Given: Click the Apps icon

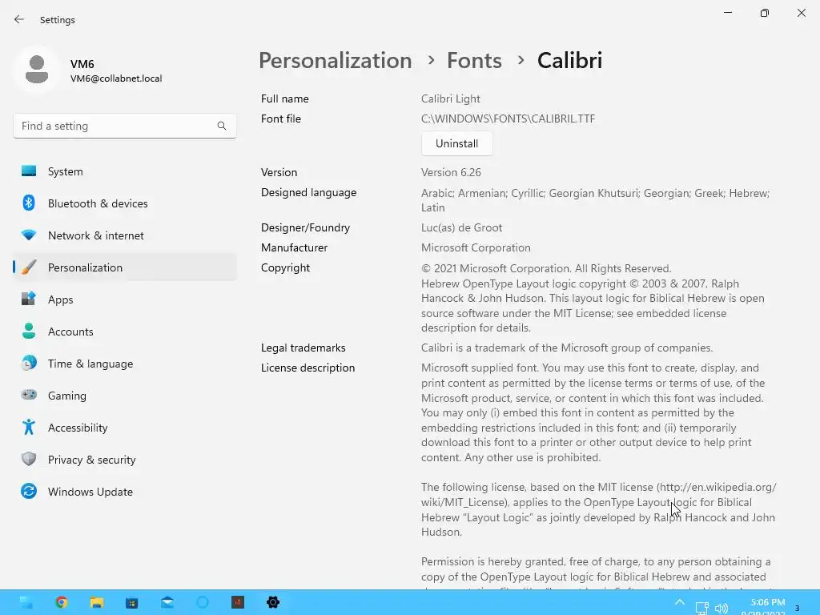Looking at the screenshot, I should 29,299.
